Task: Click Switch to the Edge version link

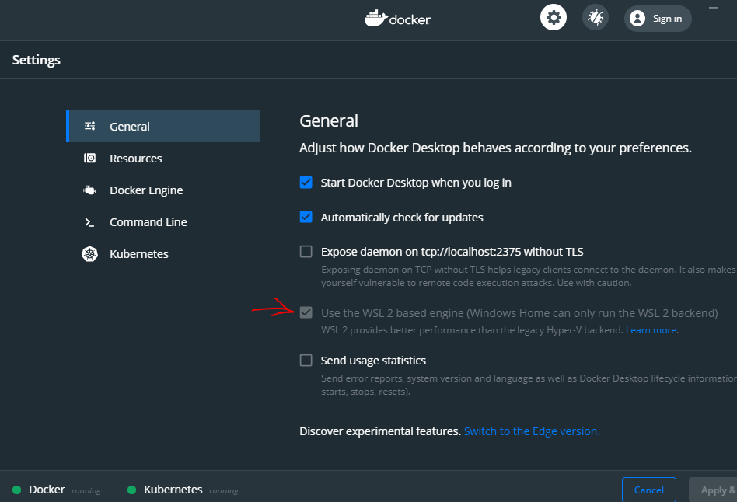Action: tap(532, 431)
